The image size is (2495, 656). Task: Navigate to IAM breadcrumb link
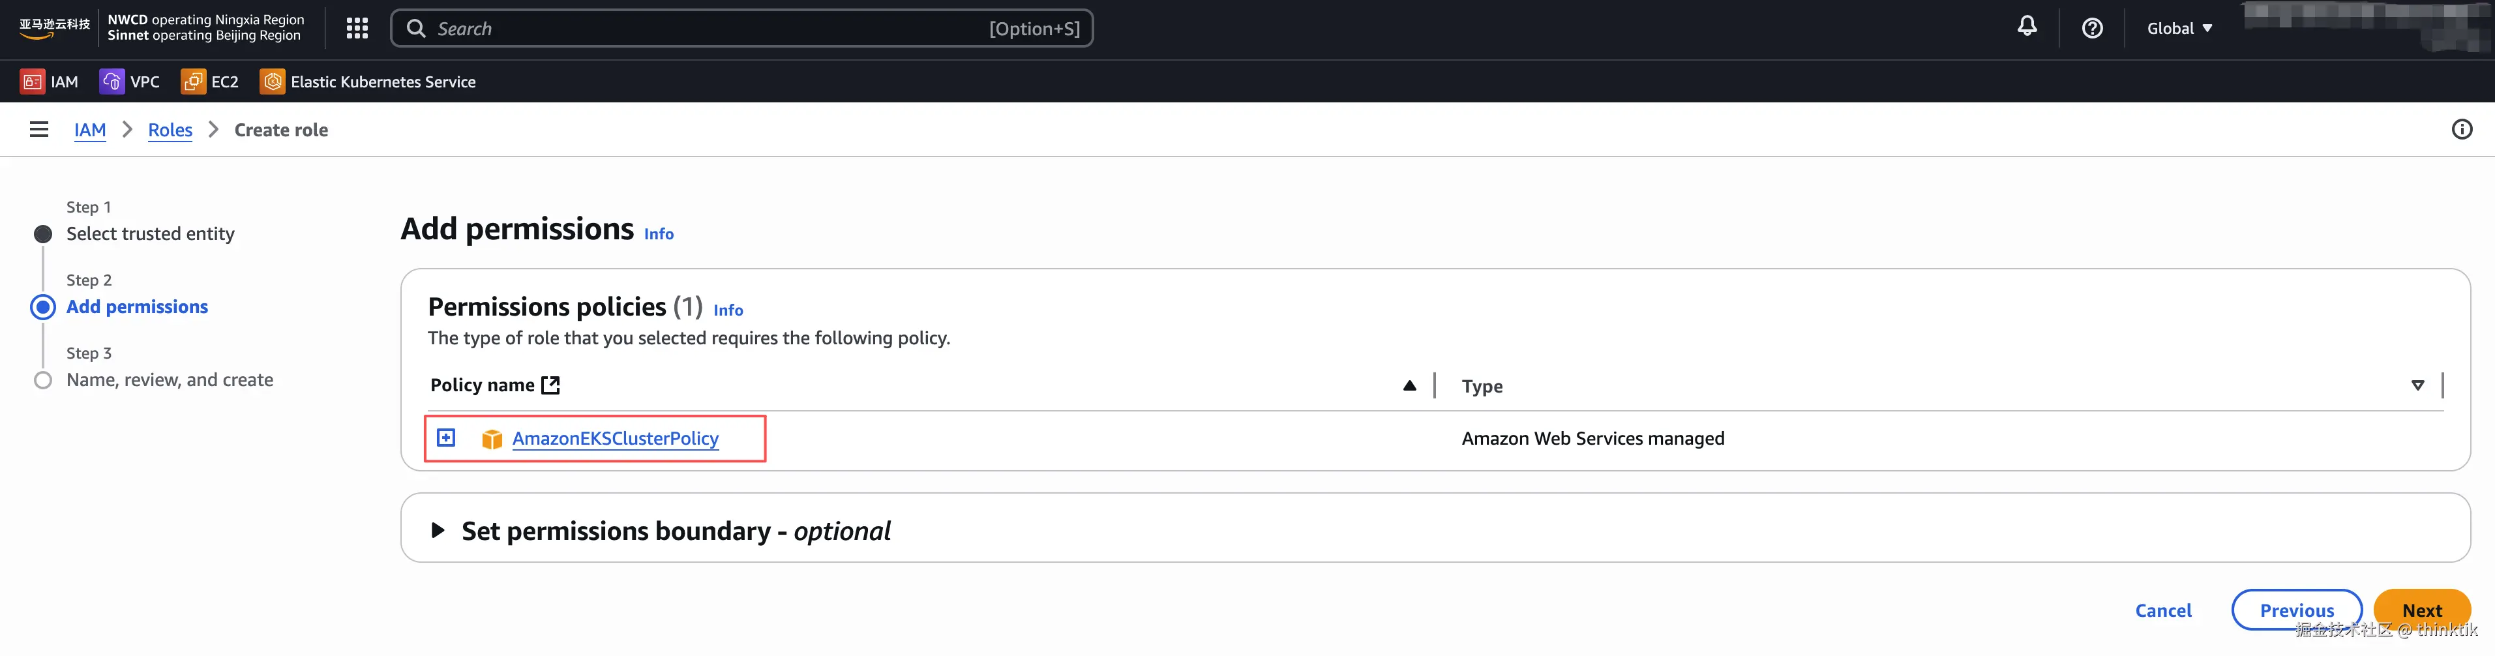click(90, 130)
